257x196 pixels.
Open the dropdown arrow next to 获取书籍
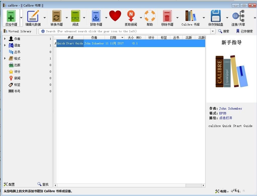coord(106,18)
